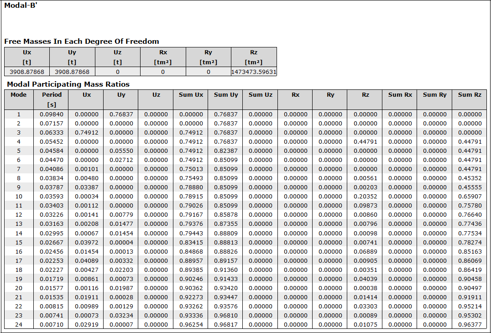The image size is (491, 333).
Task: Click the mode 24 row number
Action: 19,325
